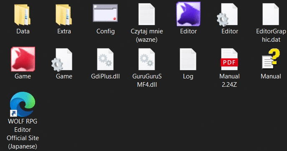Click the 'Manual 2.24Z' filename text
This screenshot has width=287, height=151.
click(229, 80)
